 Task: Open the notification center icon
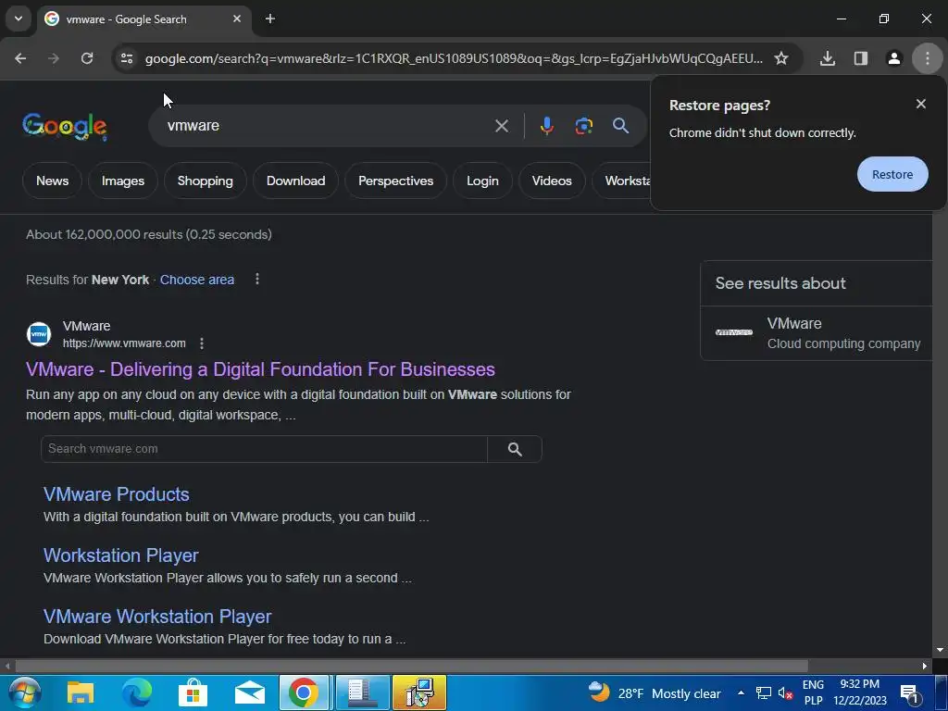click(910, 693)
